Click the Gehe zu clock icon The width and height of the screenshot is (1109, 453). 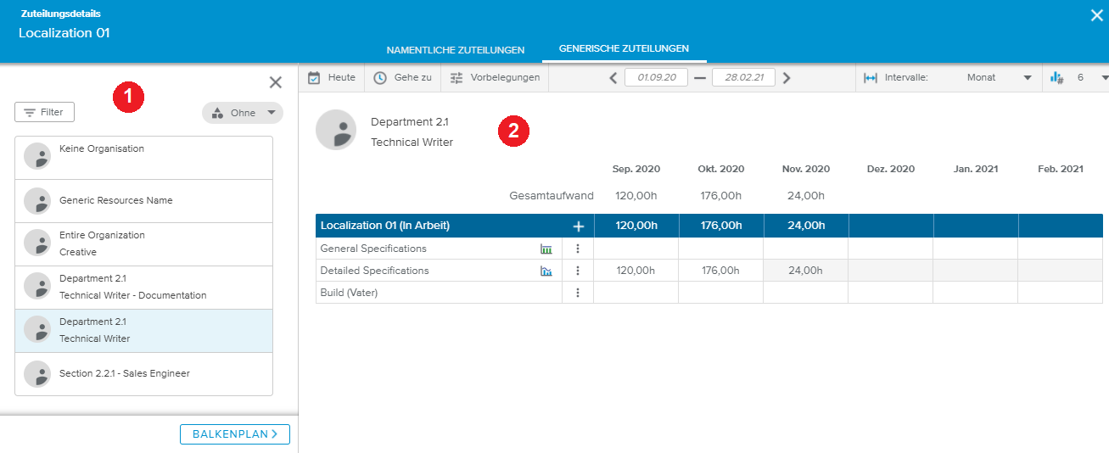tap(380, 77)
